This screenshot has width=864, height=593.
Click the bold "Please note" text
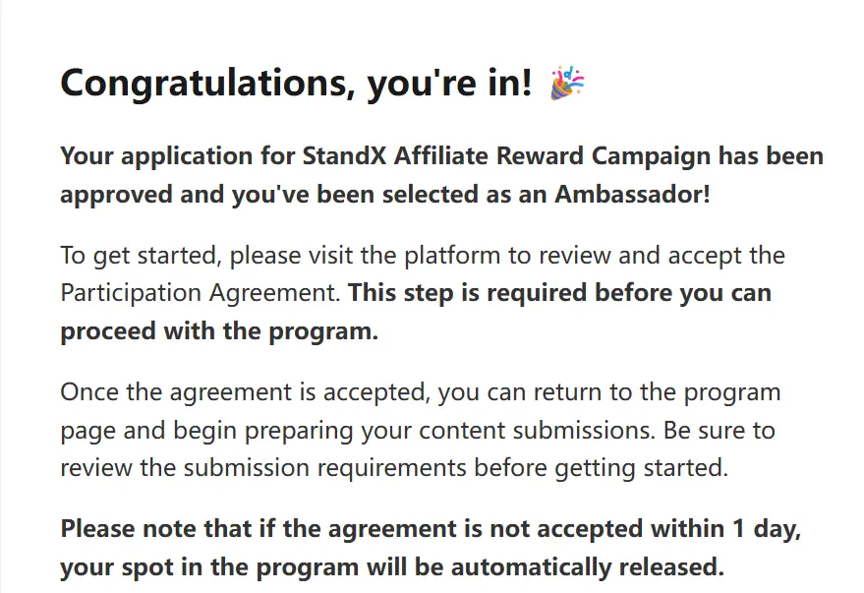(x=125, y=529)
